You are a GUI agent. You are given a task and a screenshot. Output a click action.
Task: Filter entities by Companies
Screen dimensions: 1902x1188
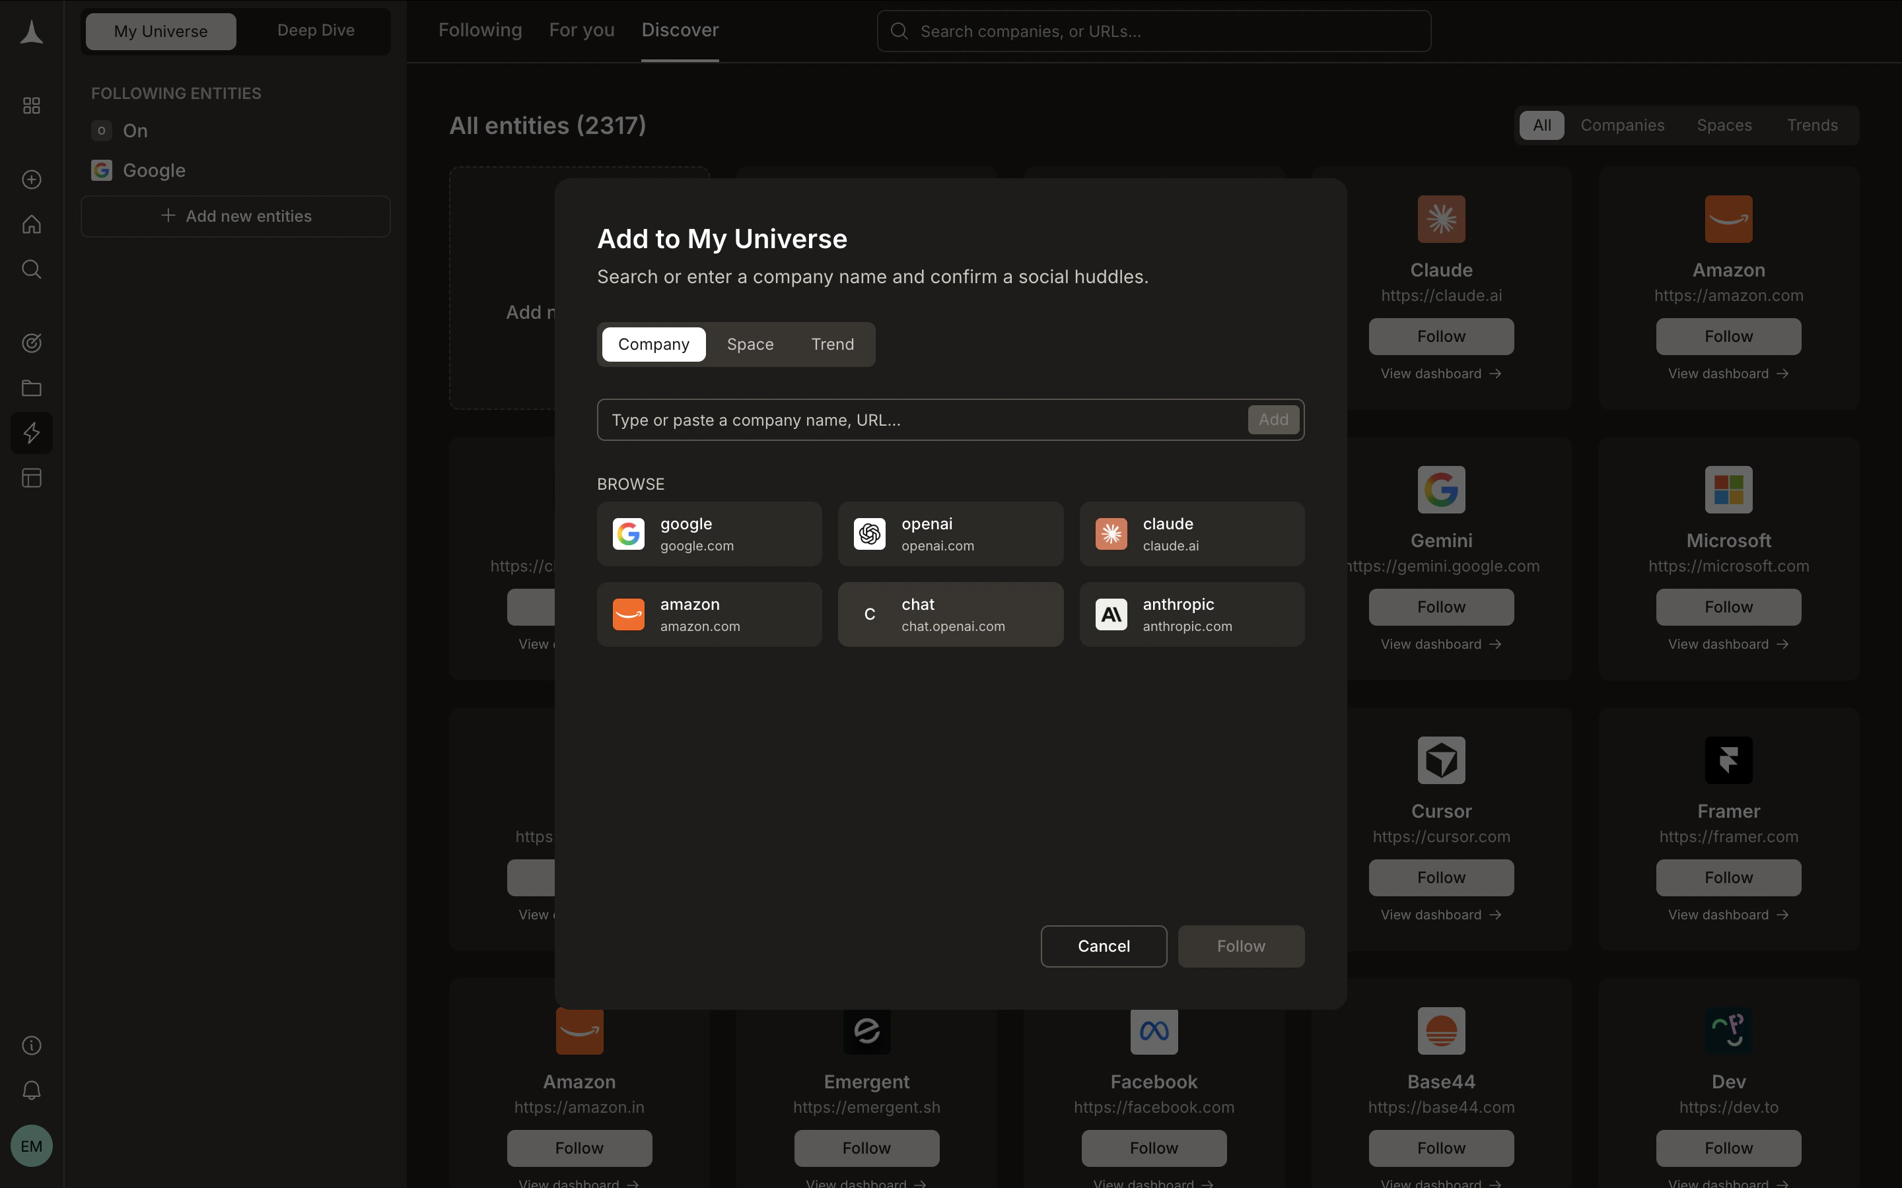[1622, 125]
